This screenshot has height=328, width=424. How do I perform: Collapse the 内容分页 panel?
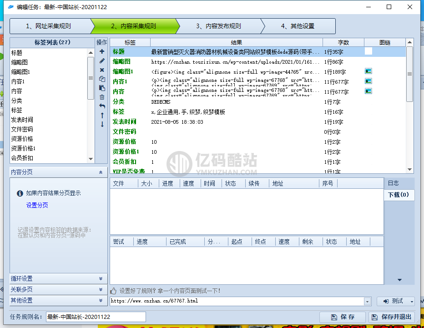click(101, 172)
